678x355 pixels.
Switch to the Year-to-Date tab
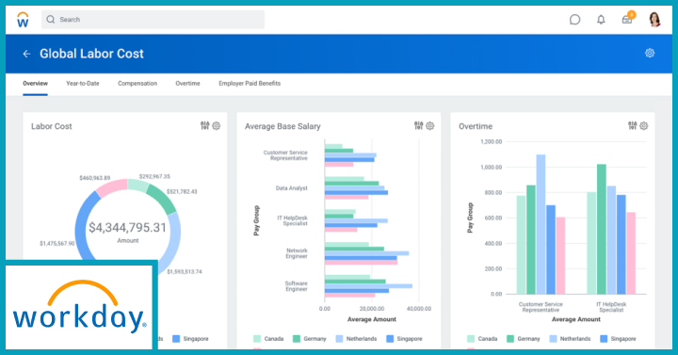[83, 84]
